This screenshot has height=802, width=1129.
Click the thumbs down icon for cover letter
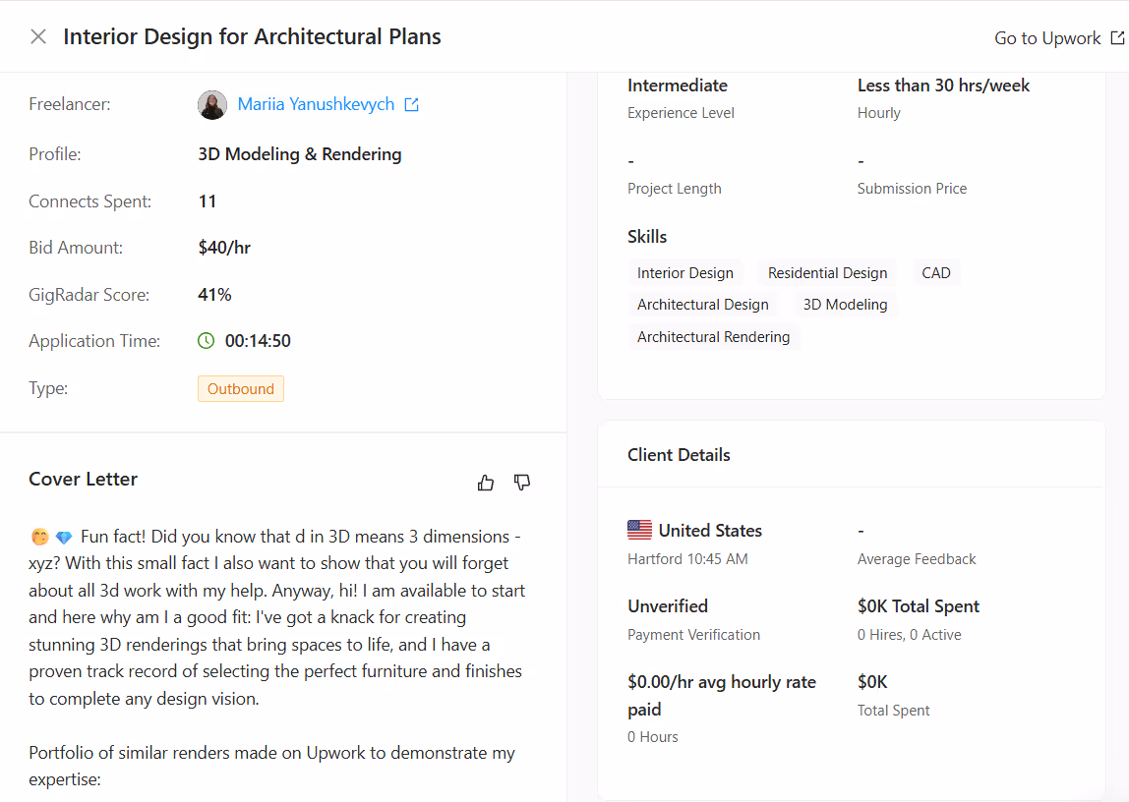(522, 483)
